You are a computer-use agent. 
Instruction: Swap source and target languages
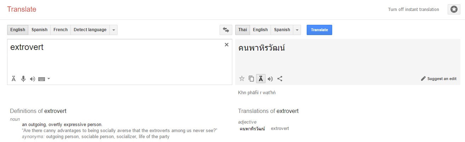coord(226,30)
